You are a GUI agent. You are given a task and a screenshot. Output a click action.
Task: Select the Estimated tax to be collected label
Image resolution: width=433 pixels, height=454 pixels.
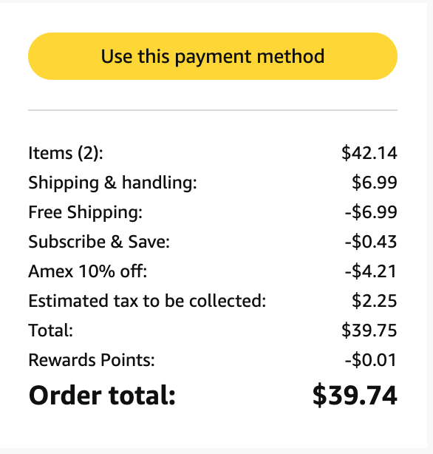click(x=147, y=301)
